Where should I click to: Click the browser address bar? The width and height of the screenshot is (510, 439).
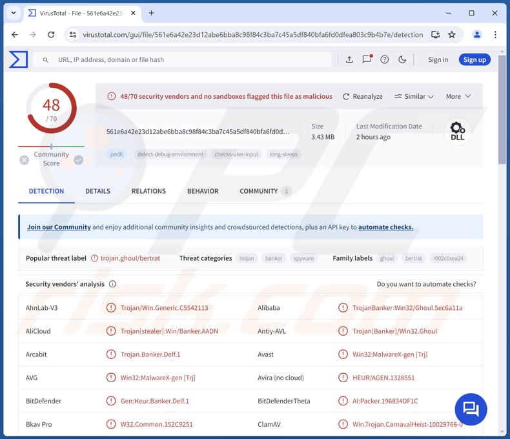[x=252, y=35]
